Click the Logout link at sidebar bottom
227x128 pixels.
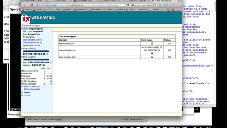coord(27,95)
